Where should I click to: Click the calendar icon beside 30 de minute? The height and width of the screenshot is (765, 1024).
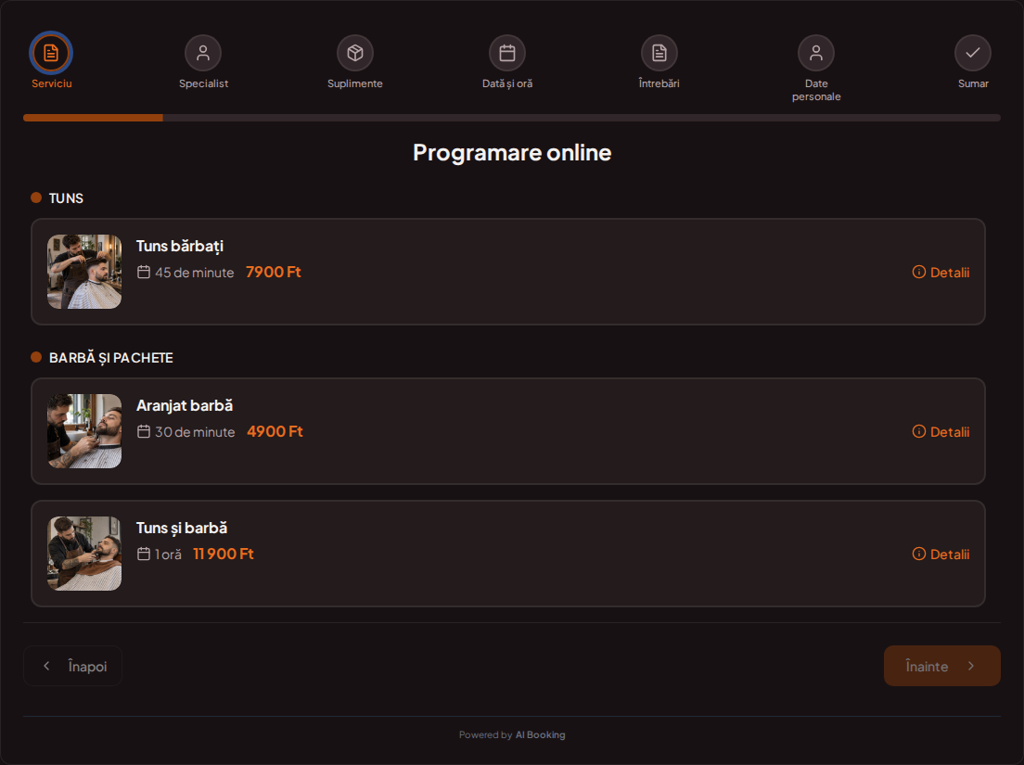[144, 431]
